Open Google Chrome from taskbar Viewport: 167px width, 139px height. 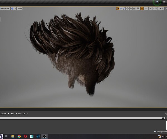tap(19, 136)
